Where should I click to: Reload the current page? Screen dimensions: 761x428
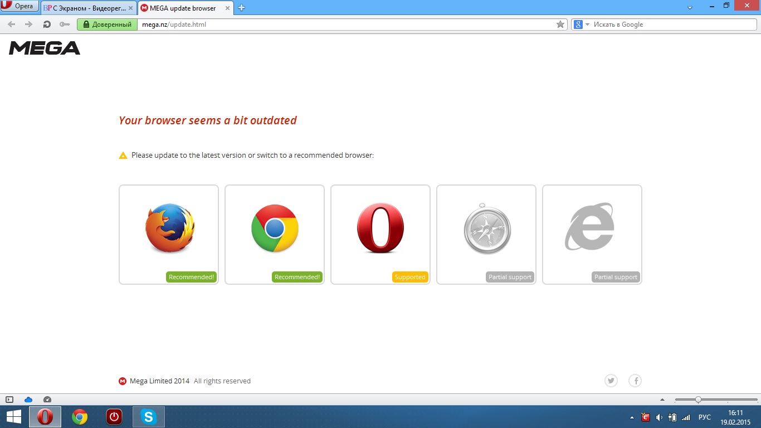[x=47, y=25]
